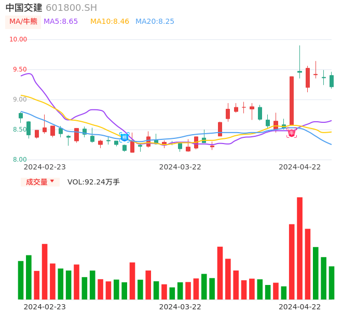Click the 8.00 price axis label

coord(20,160)
